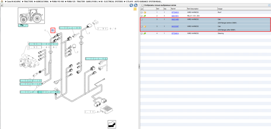Image resolution: width=271 pixels, height=129 pixels.
Task: Click the splitter handle between diagram and table
Action: point(139,66)
